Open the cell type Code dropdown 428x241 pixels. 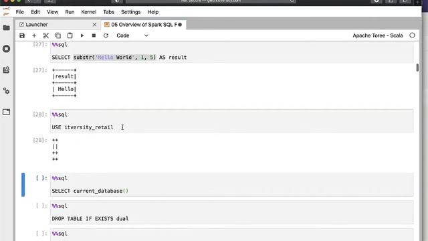(132, 35)
